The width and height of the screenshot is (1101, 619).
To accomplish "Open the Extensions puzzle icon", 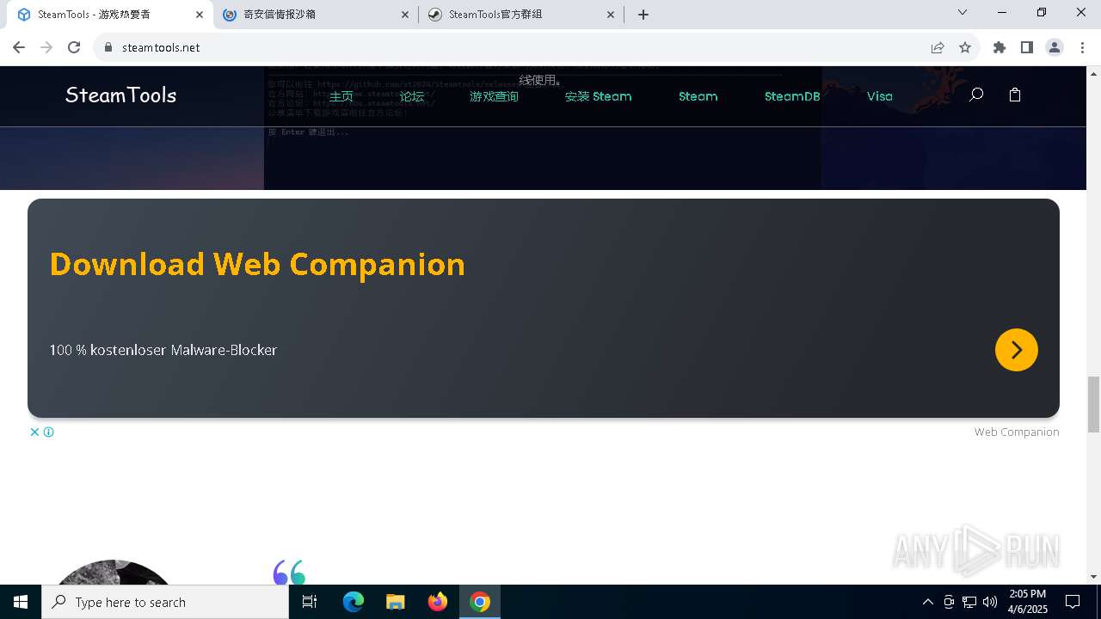I will point(1000,47).
